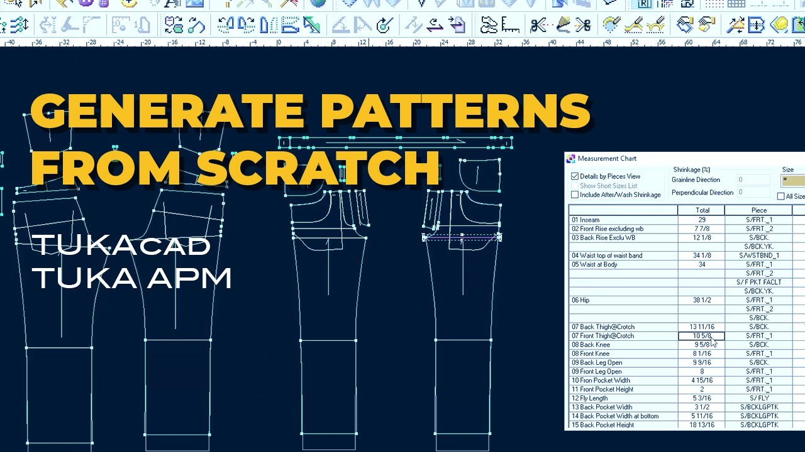805x452 pixels.
Task: Select the triangle with arrow tool
Action: point(737,25)
